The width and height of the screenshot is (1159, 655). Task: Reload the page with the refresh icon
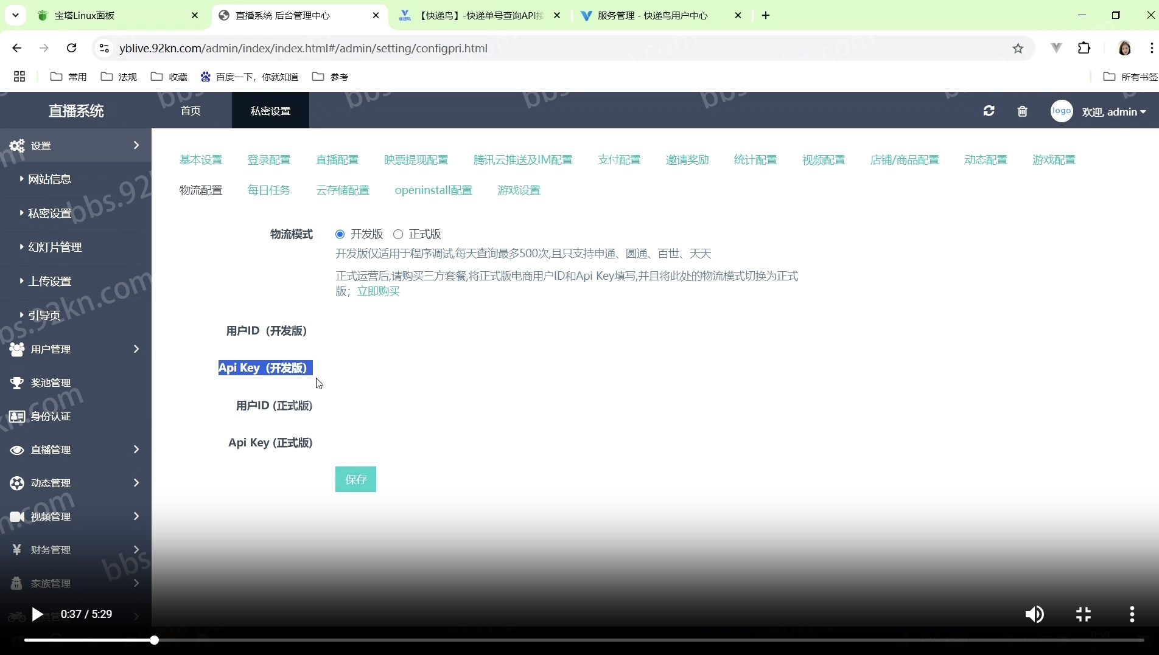tap(71, 48)
